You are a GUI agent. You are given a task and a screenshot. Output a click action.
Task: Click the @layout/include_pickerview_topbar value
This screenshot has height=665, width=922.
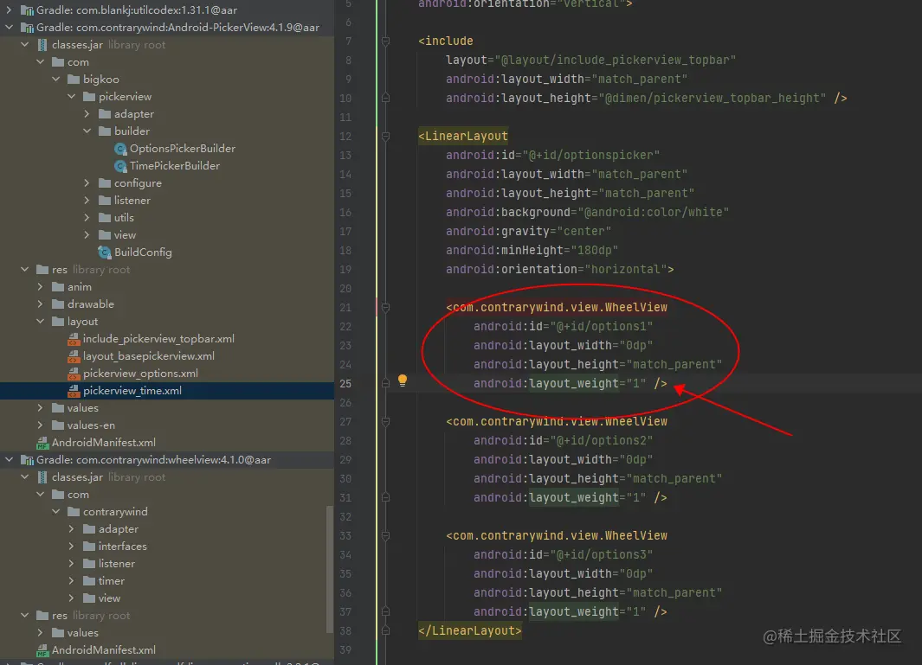click(615, 60)
